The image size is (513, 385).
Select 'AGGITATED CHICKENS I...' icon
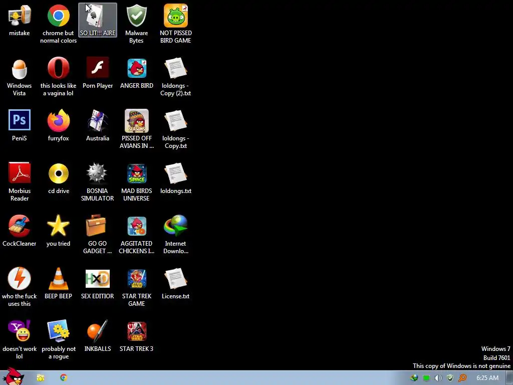coord(136,235)
